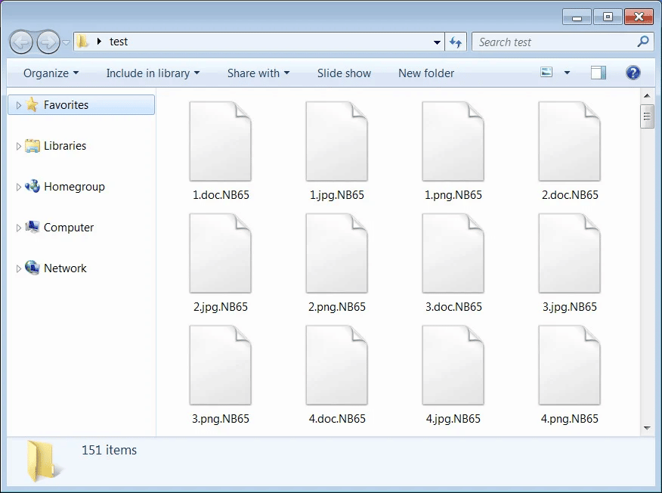Image resolution: width=662 pixels, height=493 pixels.
Task: Open the Share with menu
Action: (x=258, y=73)
